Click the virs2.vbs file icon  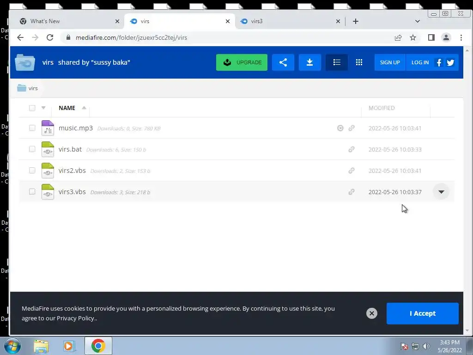point(48,171)
